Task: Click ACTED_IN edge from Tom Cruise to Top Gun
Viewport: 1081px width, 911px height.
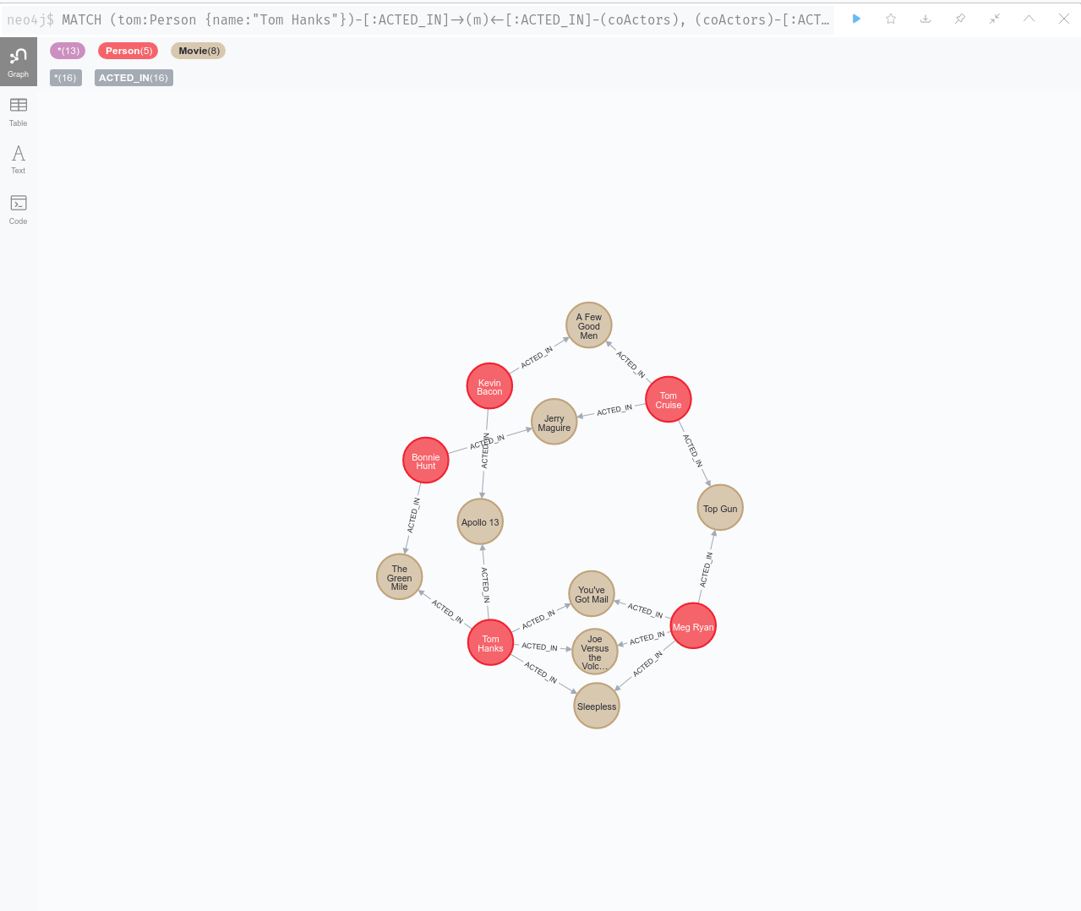Action: pyautogui.click(x=692, y=450)
